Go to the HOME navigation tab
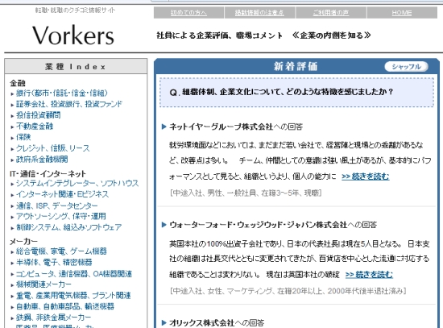The image size is (443, 328). (x=402, y=13)
